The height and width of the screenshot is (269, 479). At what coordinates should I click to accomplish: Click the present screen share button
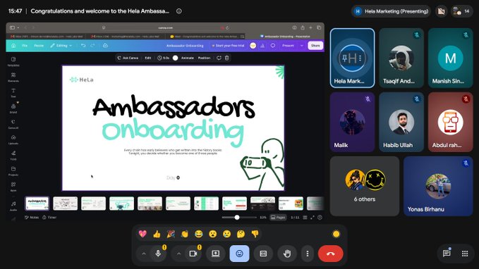(215, 254)
